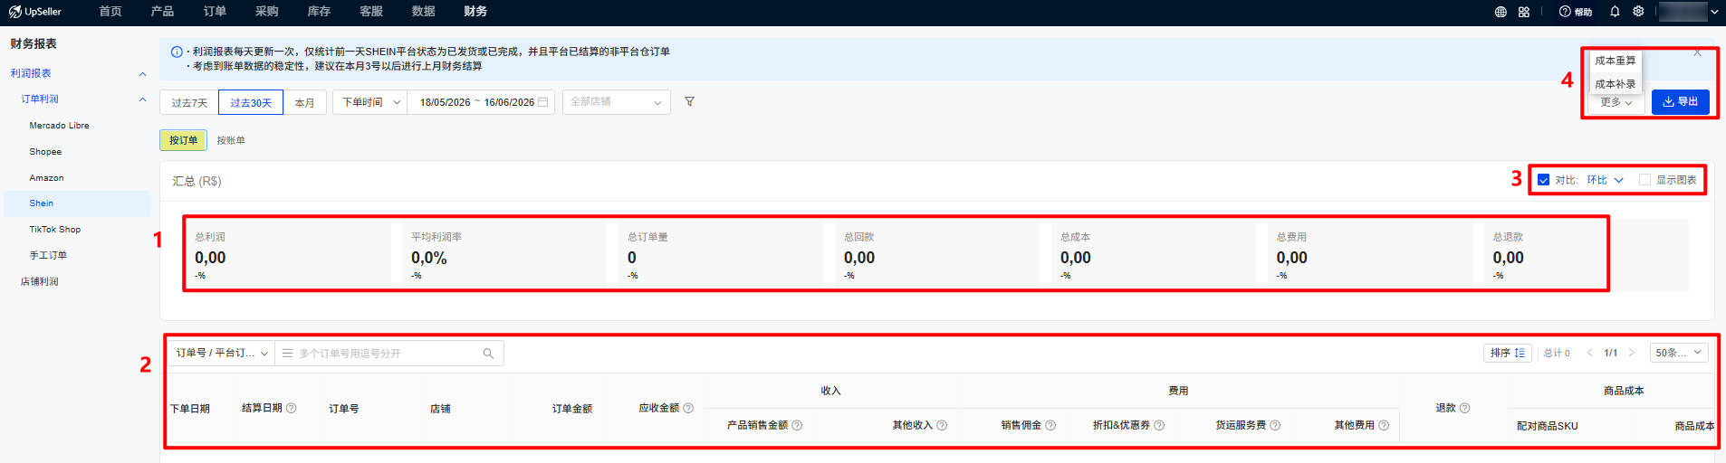The height and width of the screenshot is (463, 1726).
Task: Click the help icon next to 结算日期
Action: (292, 409)
